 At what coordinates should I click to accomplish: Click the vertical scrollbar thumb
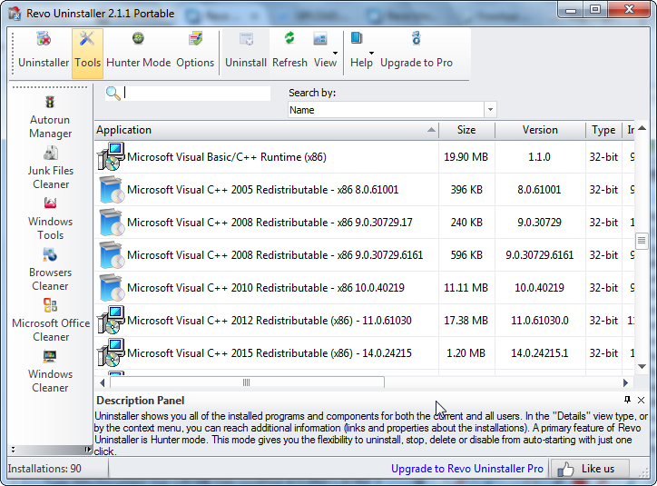[641, 241]
